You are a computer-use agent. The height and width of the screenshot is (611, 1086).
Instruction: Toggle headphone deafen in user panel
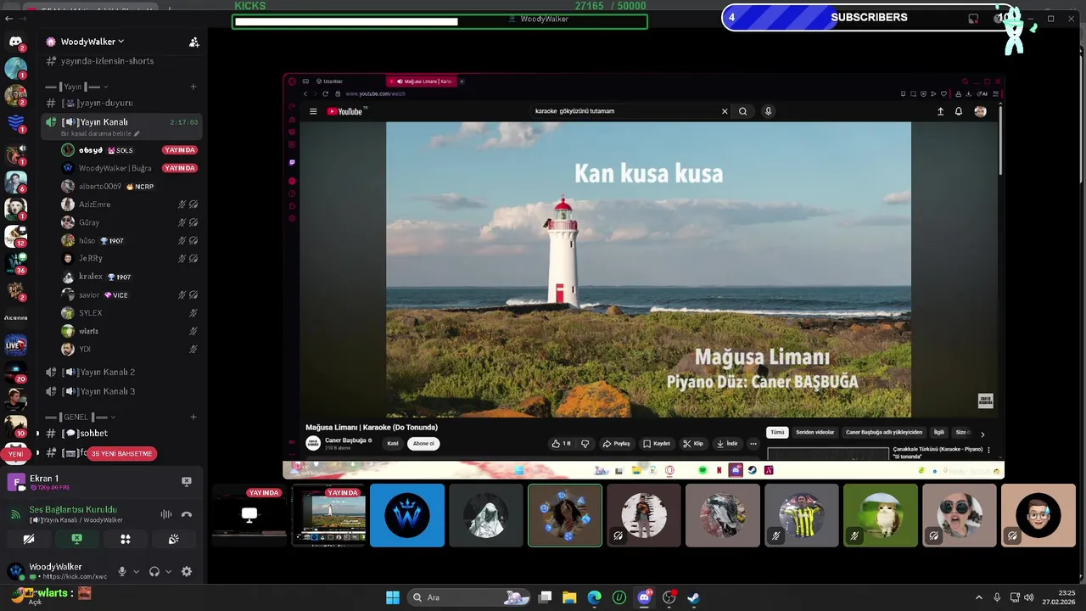click(x=154, y=572)
